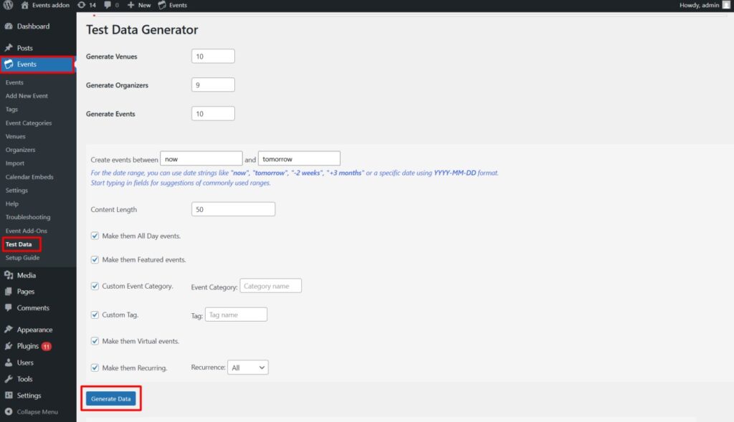Click the Tools wrench icon

[9, 379]
